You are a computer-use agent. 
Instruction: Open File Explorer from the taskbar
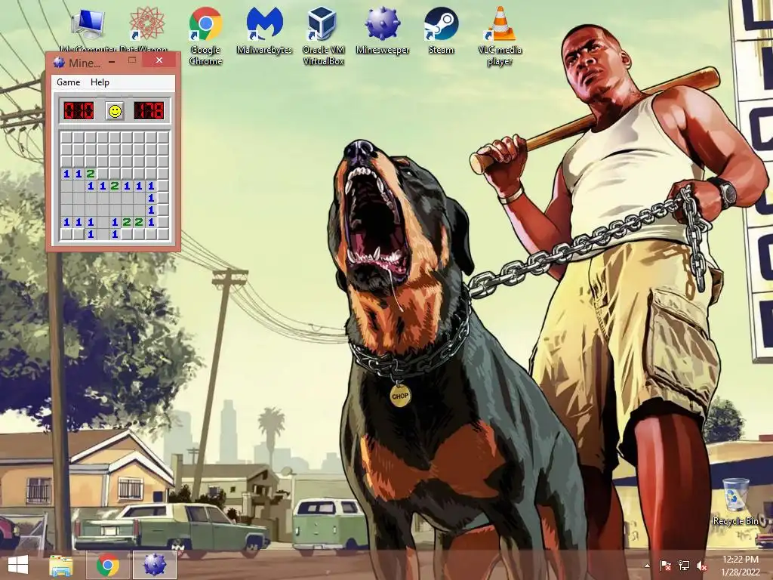point(61,565)
